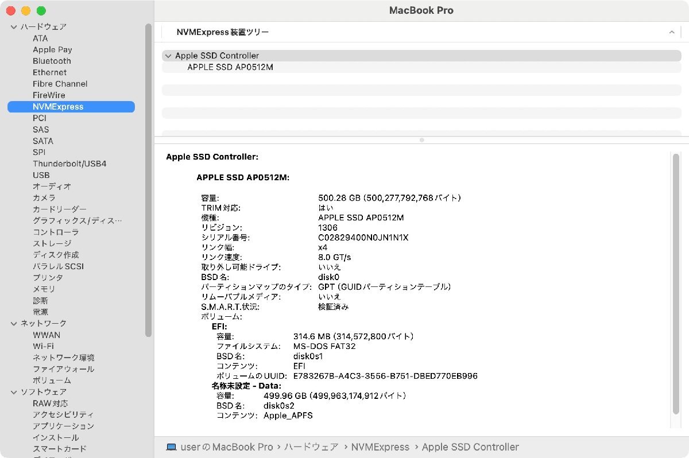Select カードリーダー in the sidebar
This screenshot has height=458, width=689.
coord(60,209)
